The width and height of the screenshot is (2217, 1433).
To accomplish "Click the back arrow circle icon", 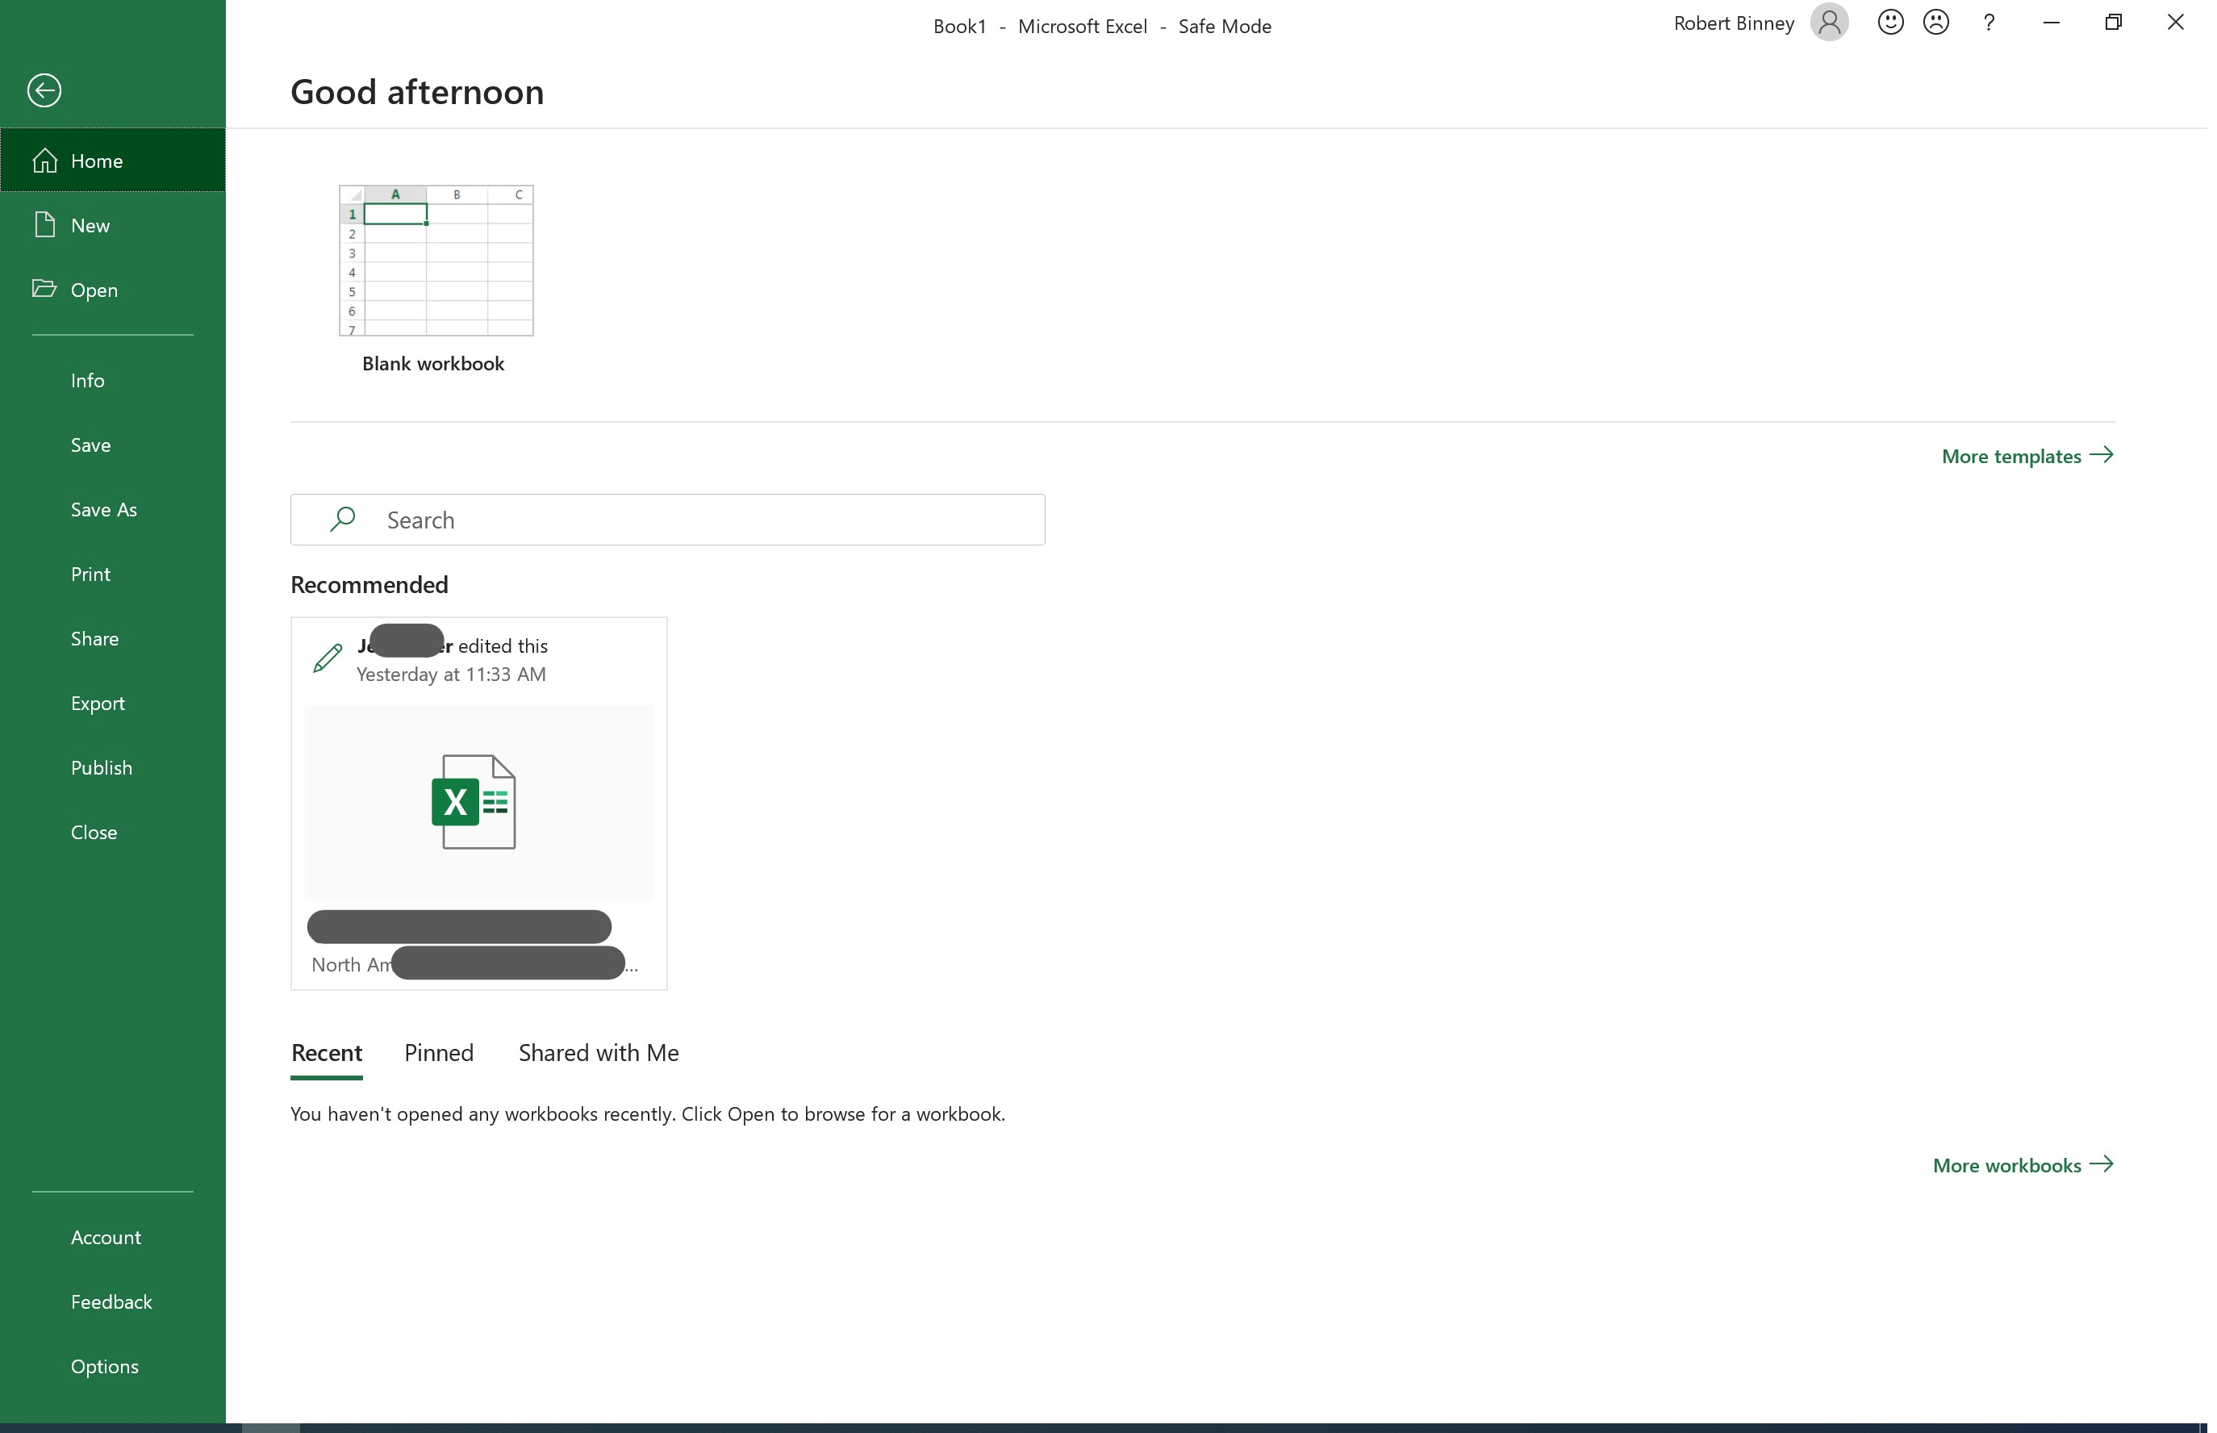I will 44,90.
